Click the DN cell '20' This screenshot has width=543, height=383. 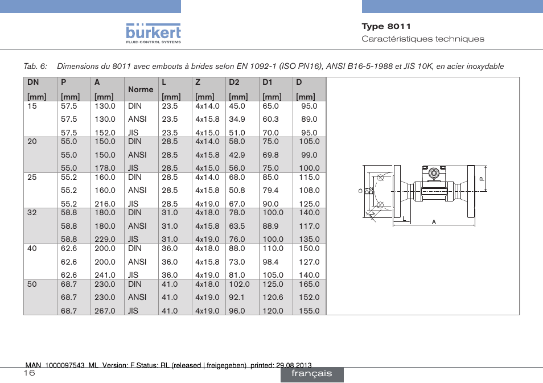32,141
